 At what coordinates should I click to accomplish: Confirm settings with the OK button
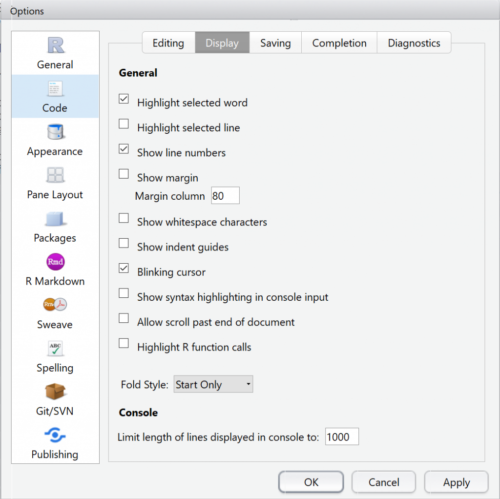coord(311,482)
